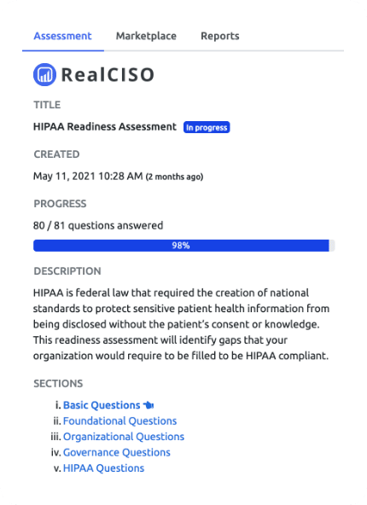This screenshot has width=367, height=505.
Task: Click the RealCISO round logo icon
Action: tap(44, 74)
